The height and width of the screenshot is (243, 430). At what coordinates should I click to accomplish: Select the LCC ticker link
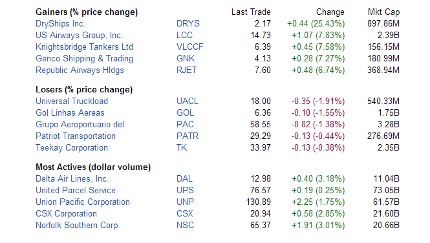(184, 35)
